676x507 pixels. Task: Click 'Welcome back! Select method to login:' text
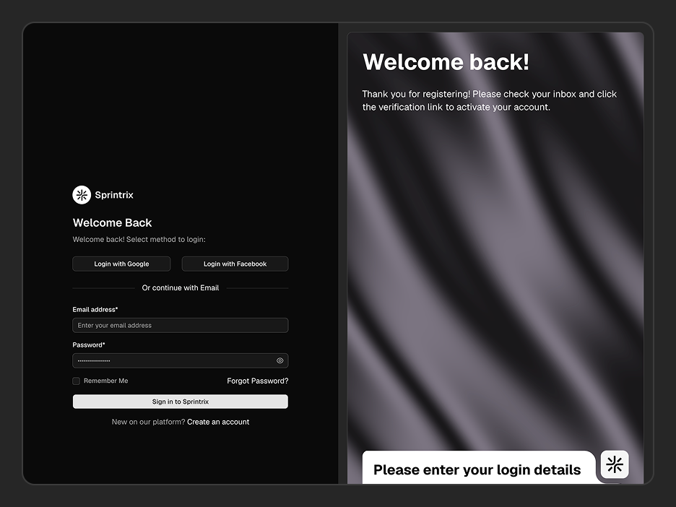coord(139,240)
